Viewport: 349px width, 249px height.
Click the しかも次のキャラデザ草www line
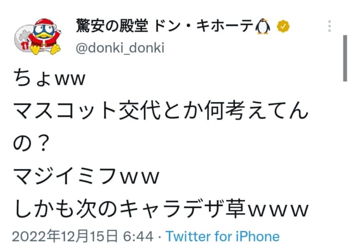point(161,209)
